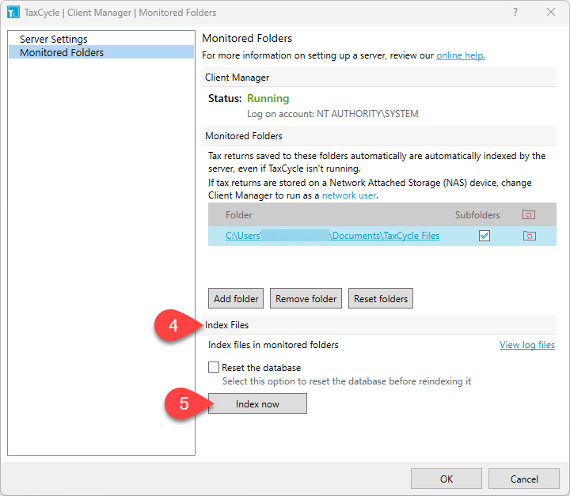Click the Index now button
The height and width of the screenshot is (496, 570).
pos(257,403)
